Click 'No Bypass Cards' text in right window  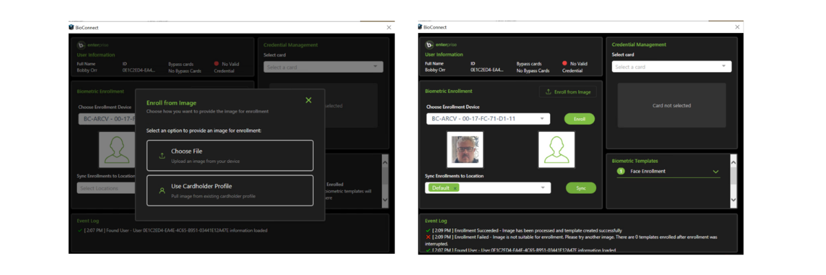[x=533, y=70]
